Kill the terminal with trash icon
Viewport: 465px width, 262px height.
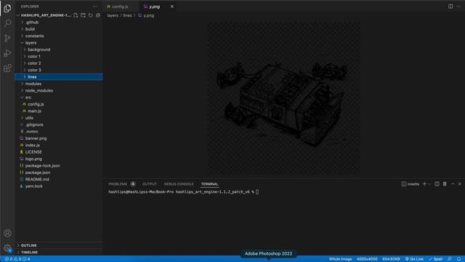tap(445, 184)
